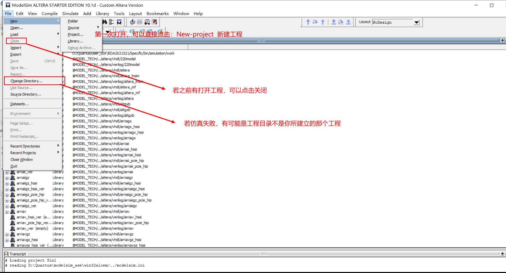This screenshot has height=273, width=506.
Task: Click the Layout NoDesign combo field
Action: pos(392,22)
